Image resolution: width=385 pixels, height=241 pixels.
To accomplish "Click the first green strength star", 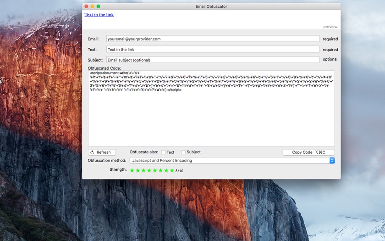I will click(132, 170).
